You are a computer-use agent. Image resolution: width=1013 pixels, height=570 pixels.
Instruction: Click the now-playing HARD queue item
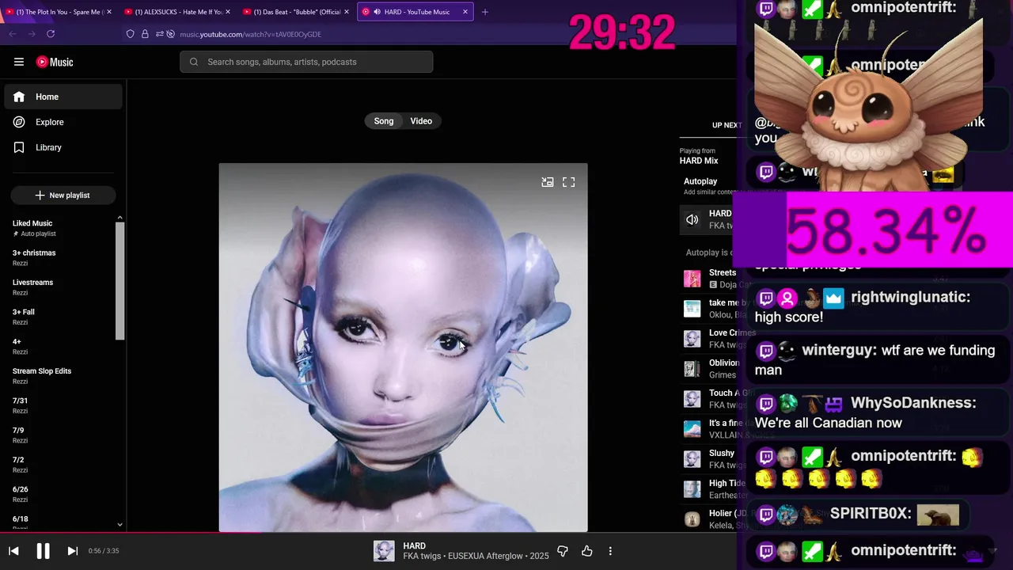[707, 219]
